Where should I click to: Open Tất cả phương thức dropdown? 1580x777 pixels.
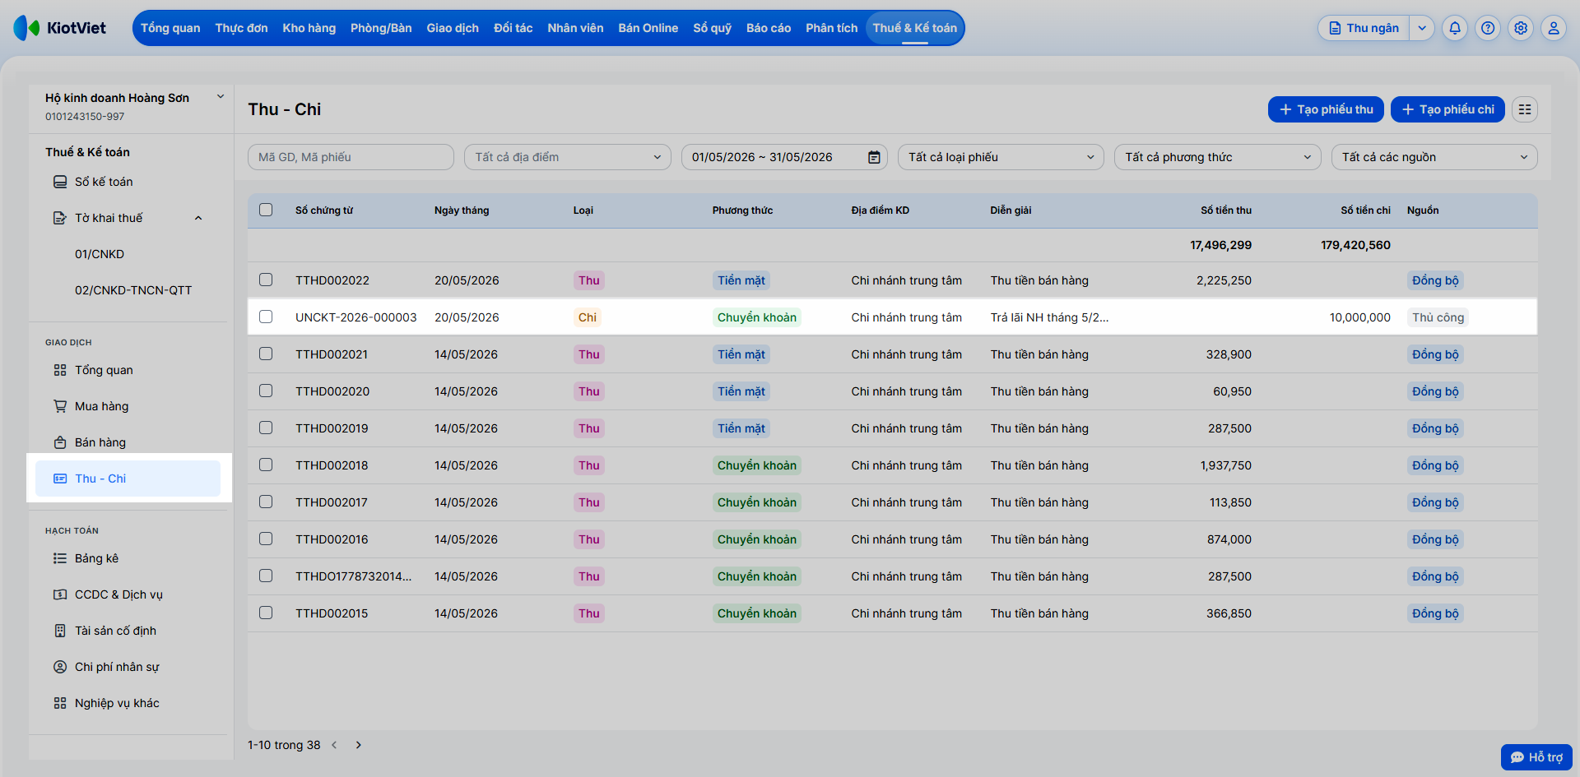[x=1217, y=157]
